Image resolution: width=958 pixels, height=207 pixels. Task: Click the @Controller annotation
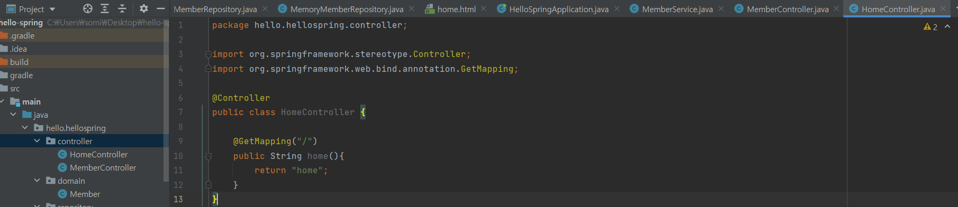[x=241, y=98]
